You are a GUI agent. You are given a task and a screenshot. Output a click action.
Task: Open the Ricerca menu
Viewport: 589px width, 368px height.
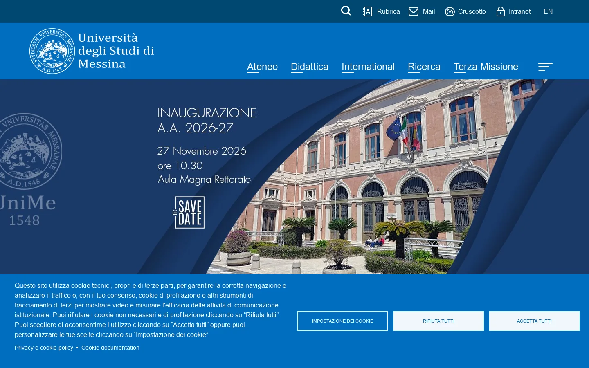point(424,67)
